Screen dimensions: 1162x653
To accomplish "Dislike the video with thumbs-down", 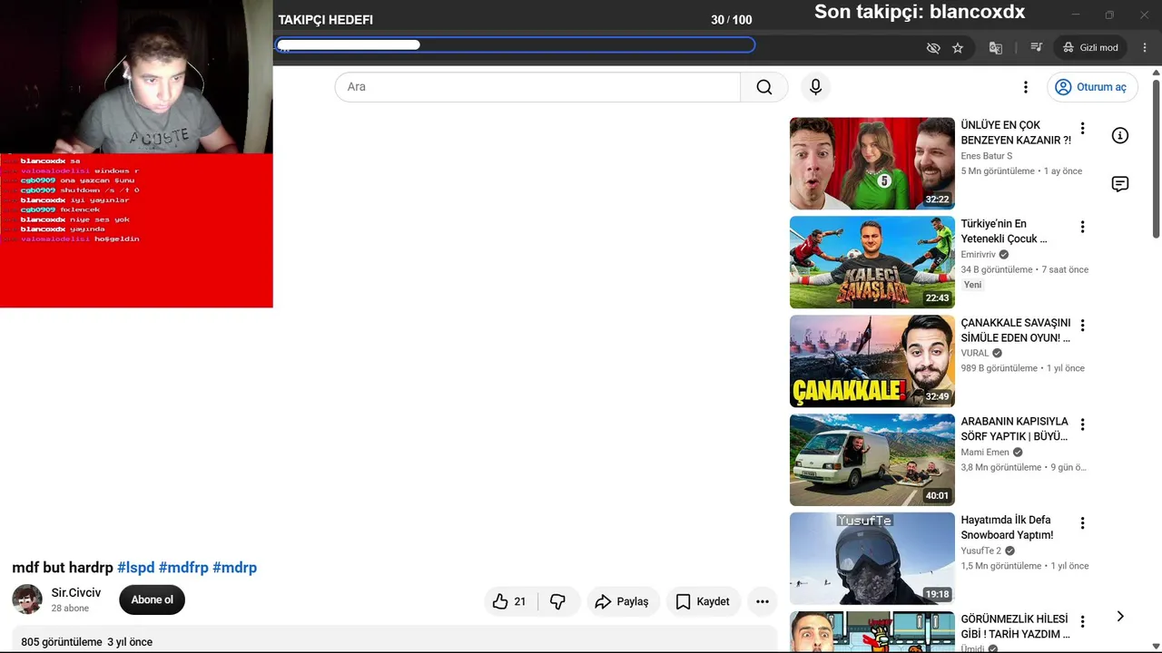I will tap(558, 601).
